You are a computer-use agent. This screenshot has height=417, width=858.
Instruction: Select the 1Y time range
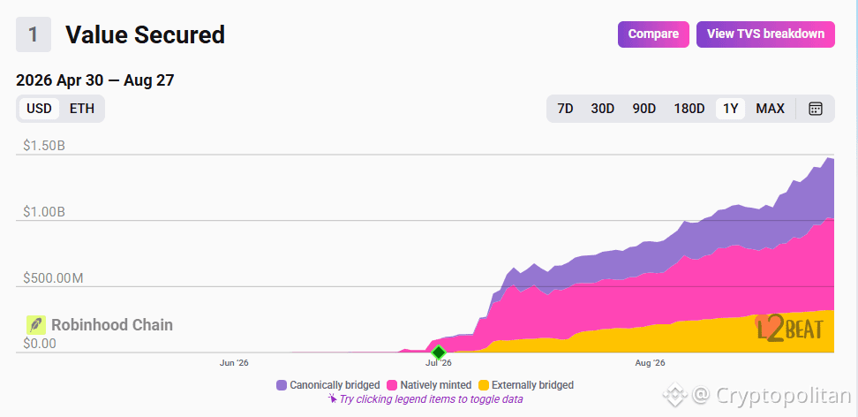point(731,109)
